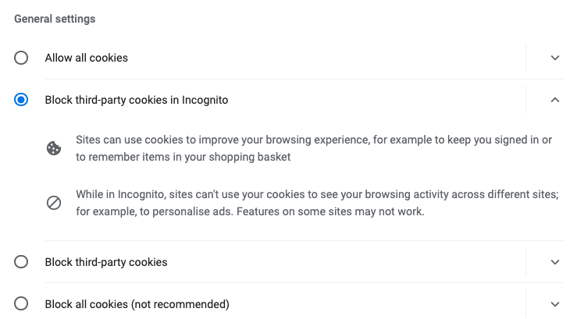The height and width of the screenshot is (319, 577).
Task: Click the 'Allow all cookies' label text
Action: point(87,58)
